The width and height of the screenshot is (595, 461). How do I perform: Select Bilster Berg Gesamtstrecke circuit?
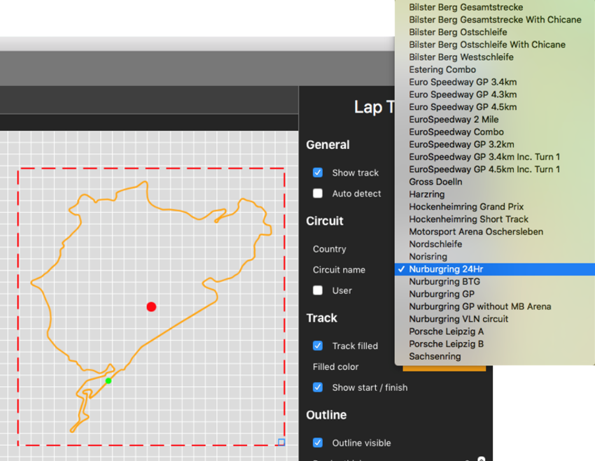tap(495, 7)
